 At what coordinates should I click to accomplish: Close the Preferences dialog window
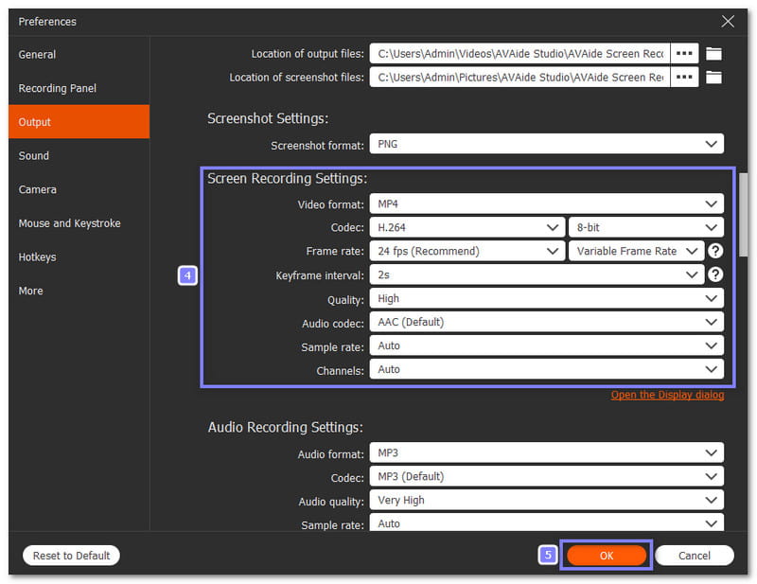pyautogui.click(x=728, y=21)
